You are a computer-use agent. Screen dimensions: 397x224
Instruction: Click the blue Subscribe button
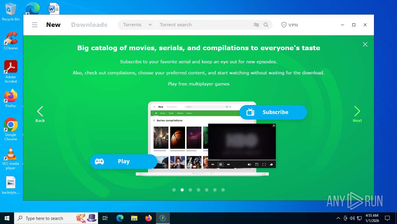(273, 112)
